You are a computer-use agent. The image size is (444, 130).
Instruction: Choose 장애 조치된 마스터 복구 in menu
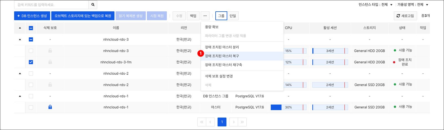[242, 56]
